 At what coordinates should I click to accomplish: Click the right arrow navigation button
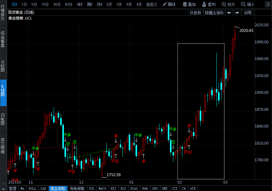pos(237,13)
